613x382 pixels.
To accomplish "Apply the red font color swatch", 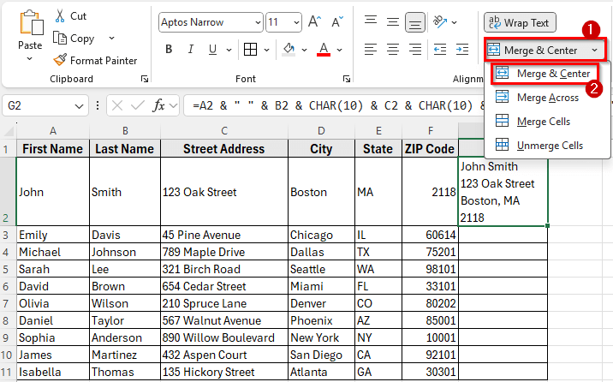I will (324, 50).
